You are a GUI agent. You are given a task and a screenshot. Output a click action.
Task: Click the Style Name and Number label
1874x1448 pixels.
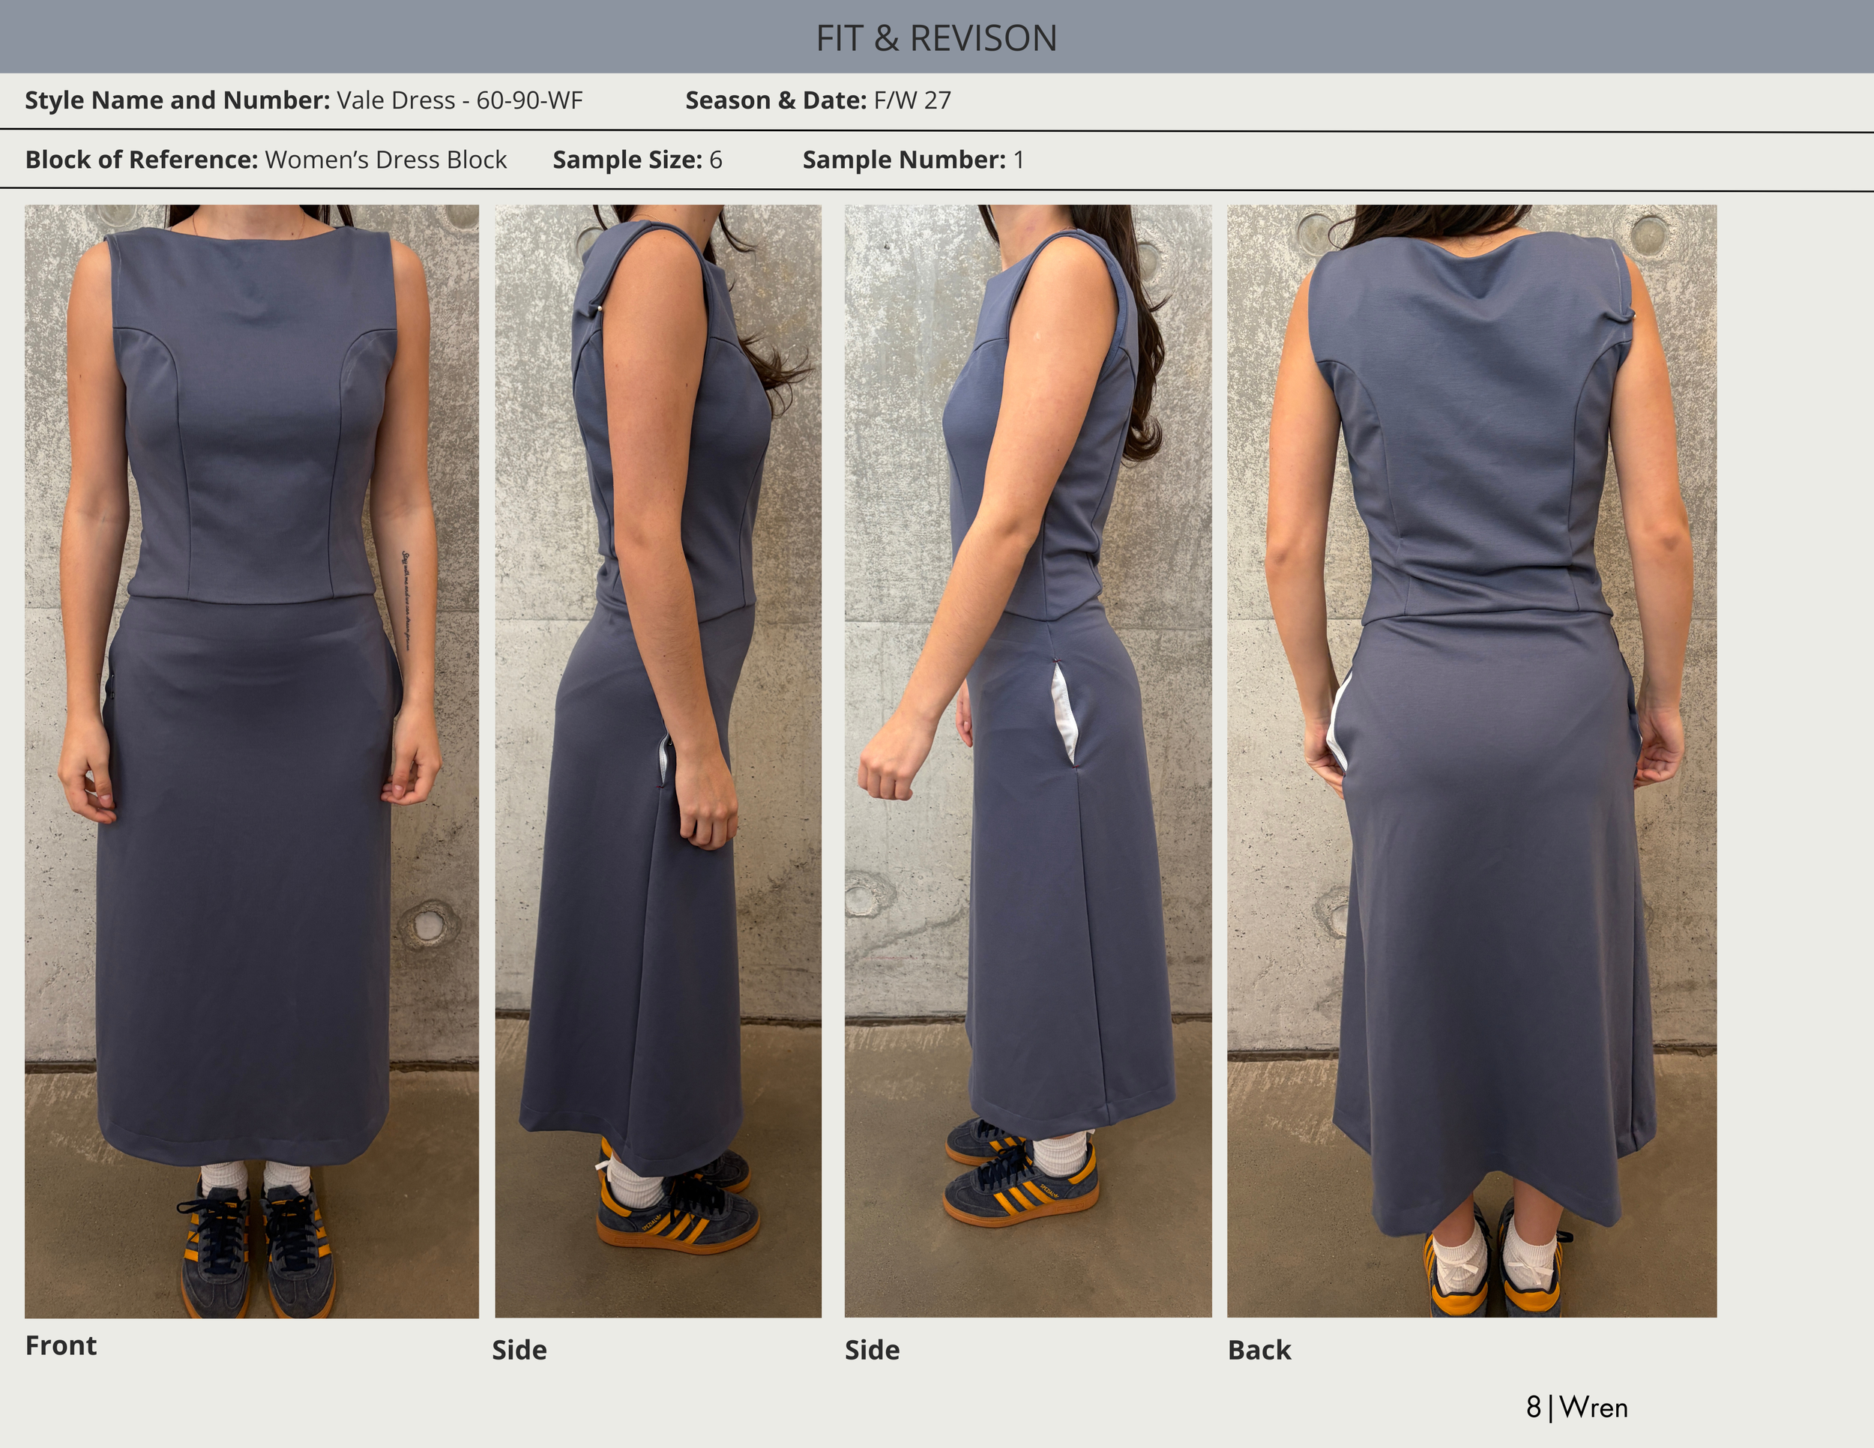click(x=177, y=100)
